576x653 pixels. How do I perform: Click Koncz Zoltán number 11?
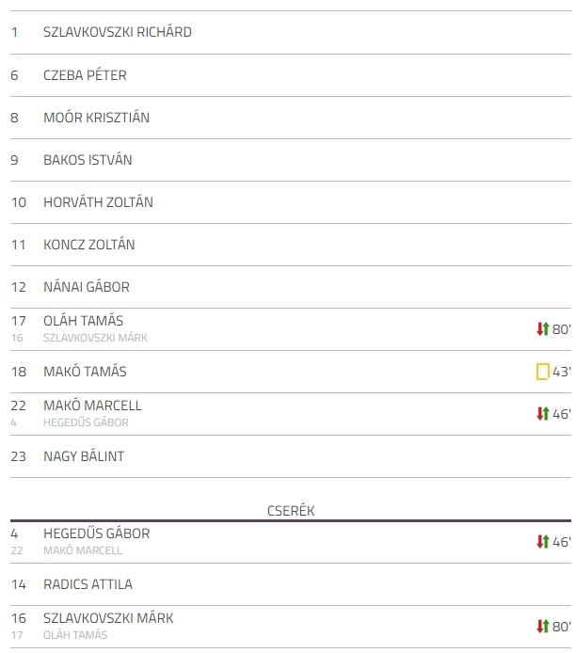291,245
